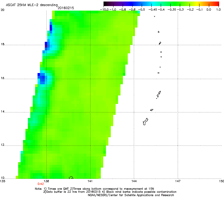Image resolution: width=224 pixels, height=197 pixels.
Task: Click the color scale label "-0.8"
Action: 122,10
